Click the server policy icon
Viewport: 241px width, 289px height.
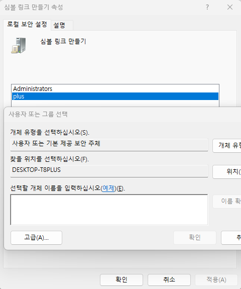pyautogui.click(x=19, y=46)
